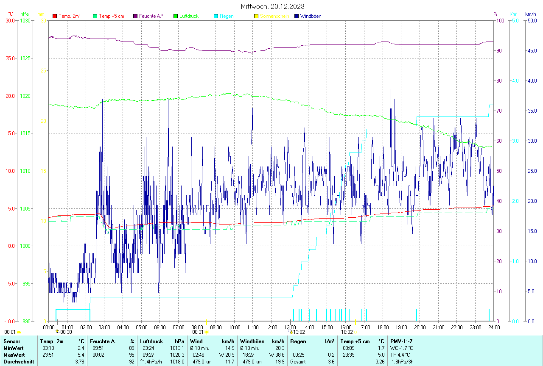Click the minimum pressure value 1013.1

(177, 348)
